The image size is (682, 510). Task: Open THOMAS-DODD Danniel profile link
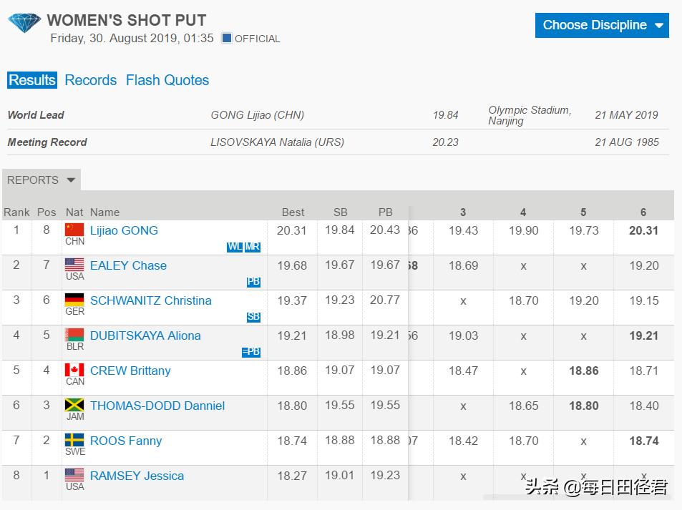(157, 406)
